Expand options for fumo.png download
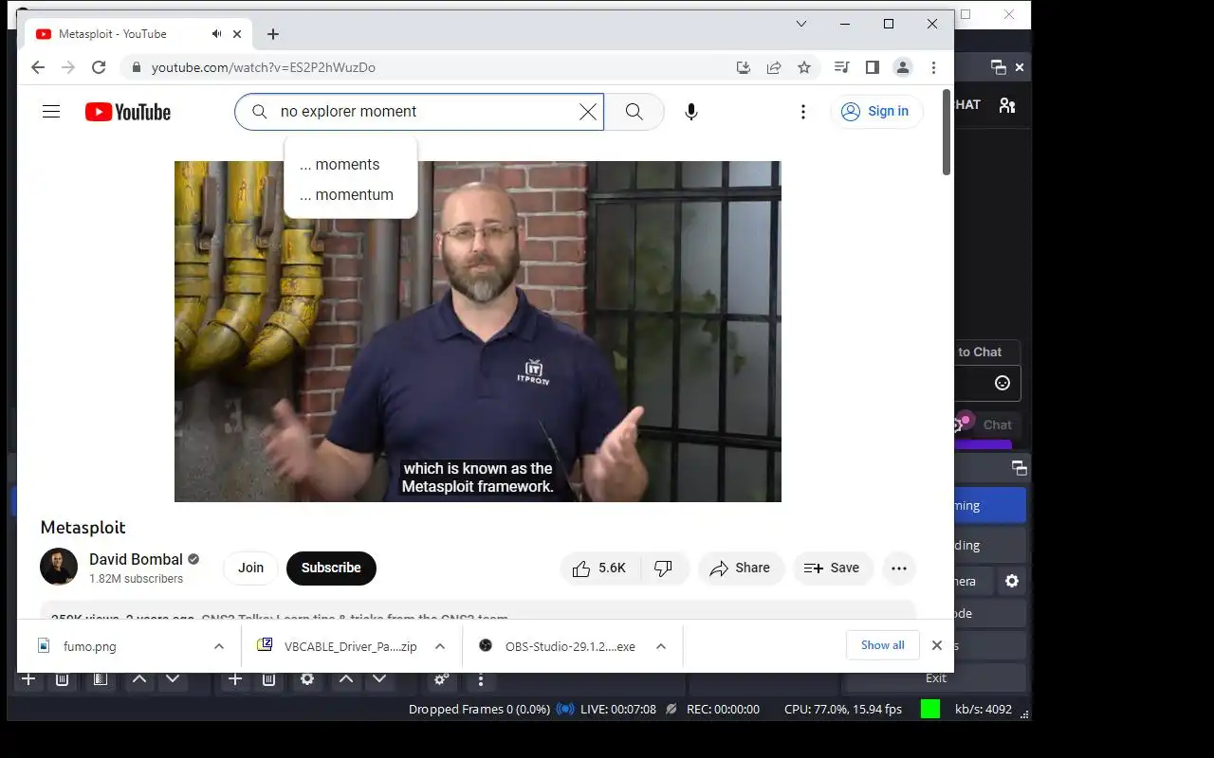The height and width of the screenshot is (758, 1214). (x=219, y=646)
